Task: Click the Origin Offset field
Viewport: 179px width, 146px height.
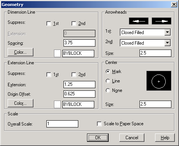Action: (x=79, y=94)
